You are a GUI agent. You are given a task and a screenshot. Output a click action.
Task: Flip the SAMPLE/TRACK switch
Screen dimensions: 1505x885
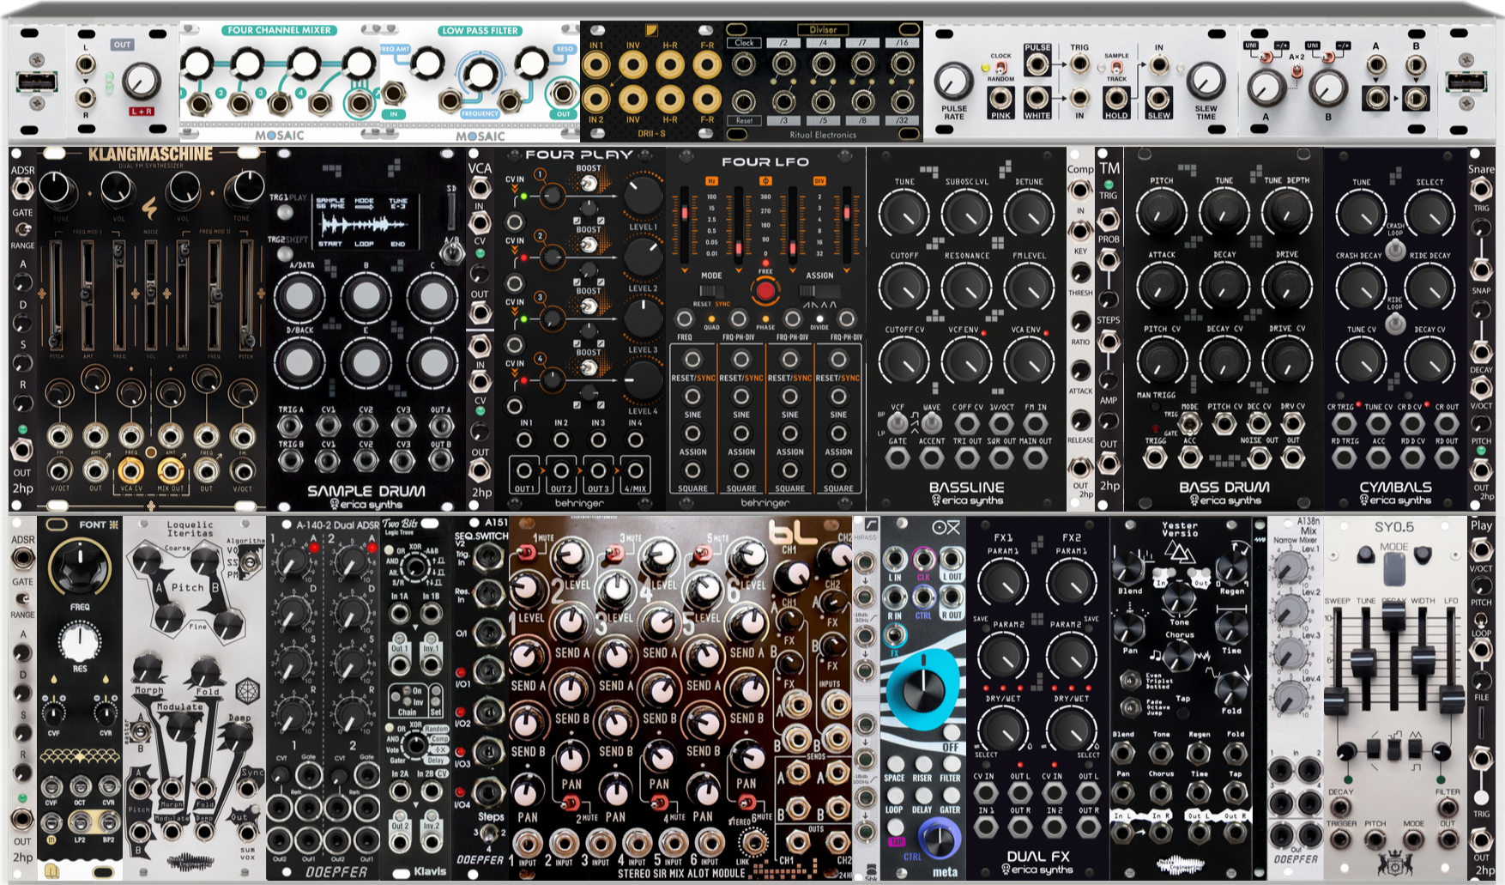point(1116,68)
